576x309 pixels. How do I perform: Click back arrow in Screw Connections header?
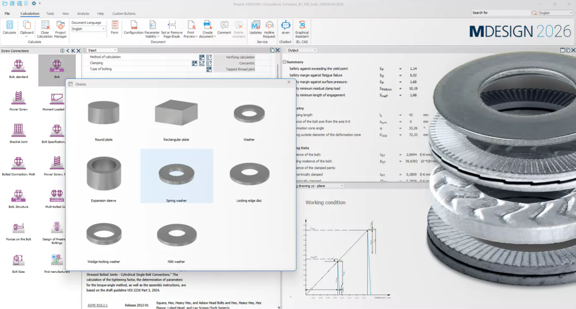(68, 51)
